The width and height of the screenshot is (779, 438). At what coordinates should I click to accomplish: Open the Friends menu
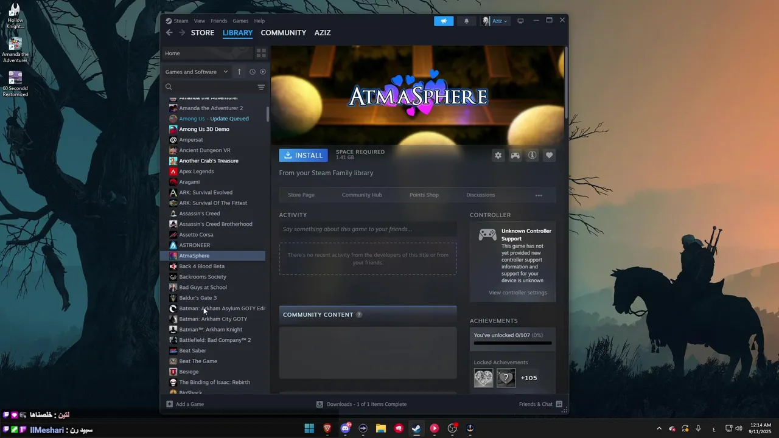click(218, 21)
